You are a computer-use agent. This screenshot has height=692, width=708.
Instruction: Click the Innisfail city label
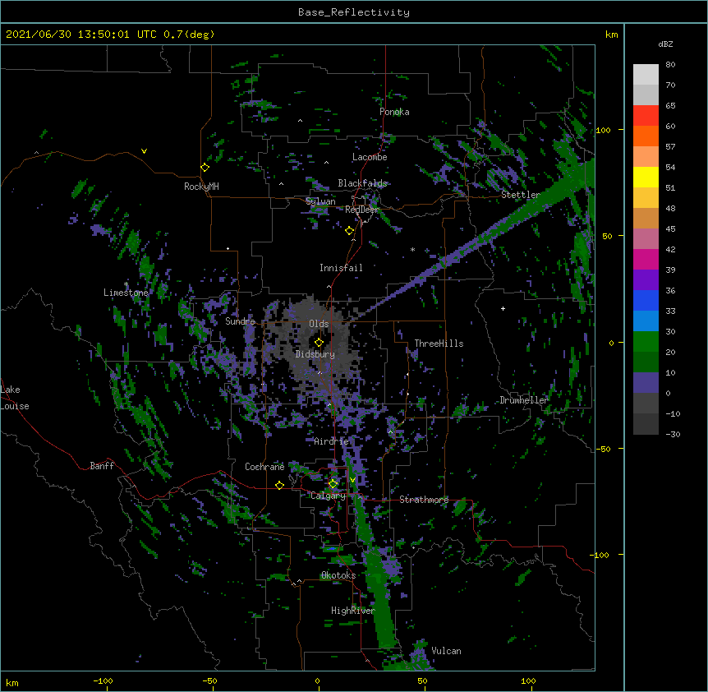click(x=341, y=268)
